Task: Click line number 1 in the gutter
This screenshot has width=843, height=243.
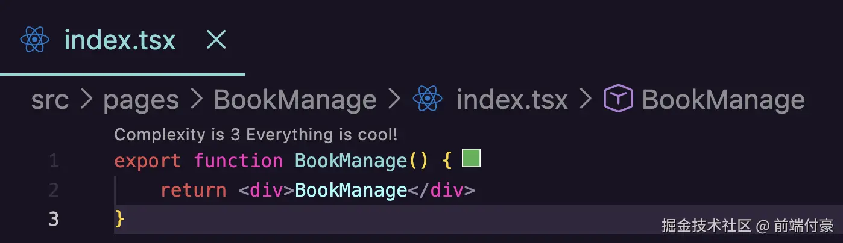Action: pos(54,161)
